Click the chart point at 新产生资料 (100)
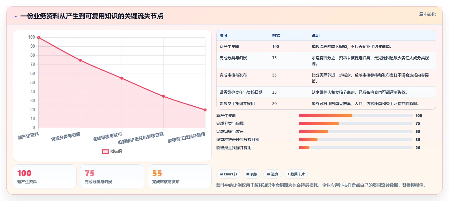This screenshot has width=449, height=201. click(x=39, y=38)
